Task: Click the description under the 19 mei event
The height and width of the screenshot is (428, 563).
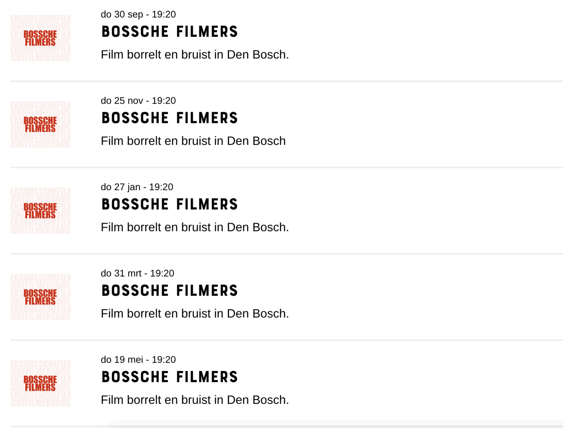Action: click(195, 400)
